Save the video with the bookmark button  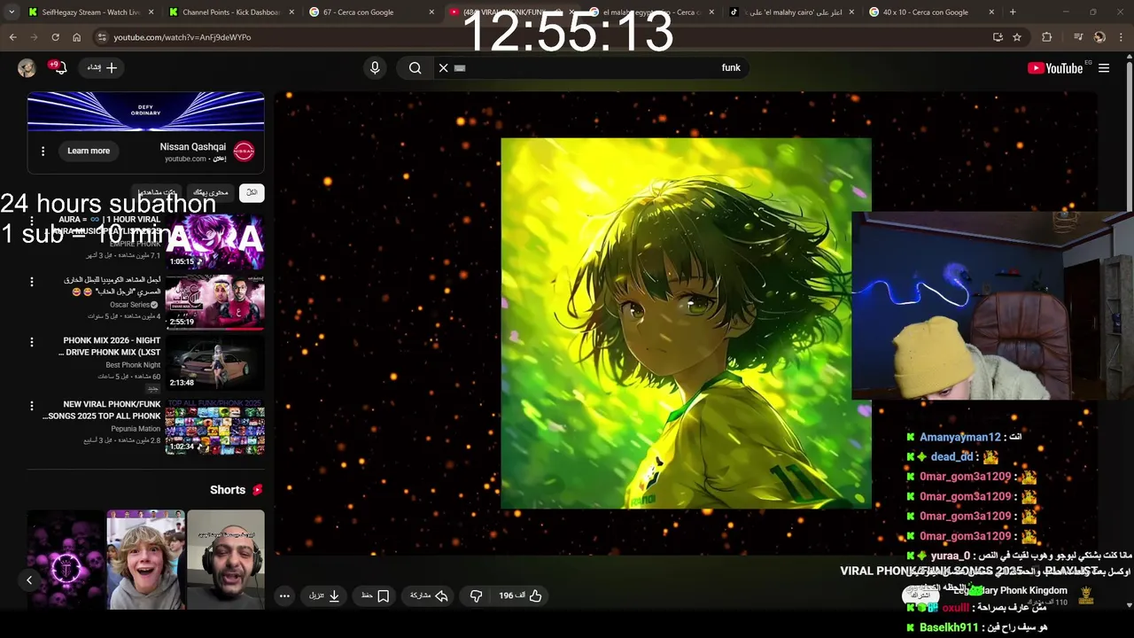coord(375,595)
